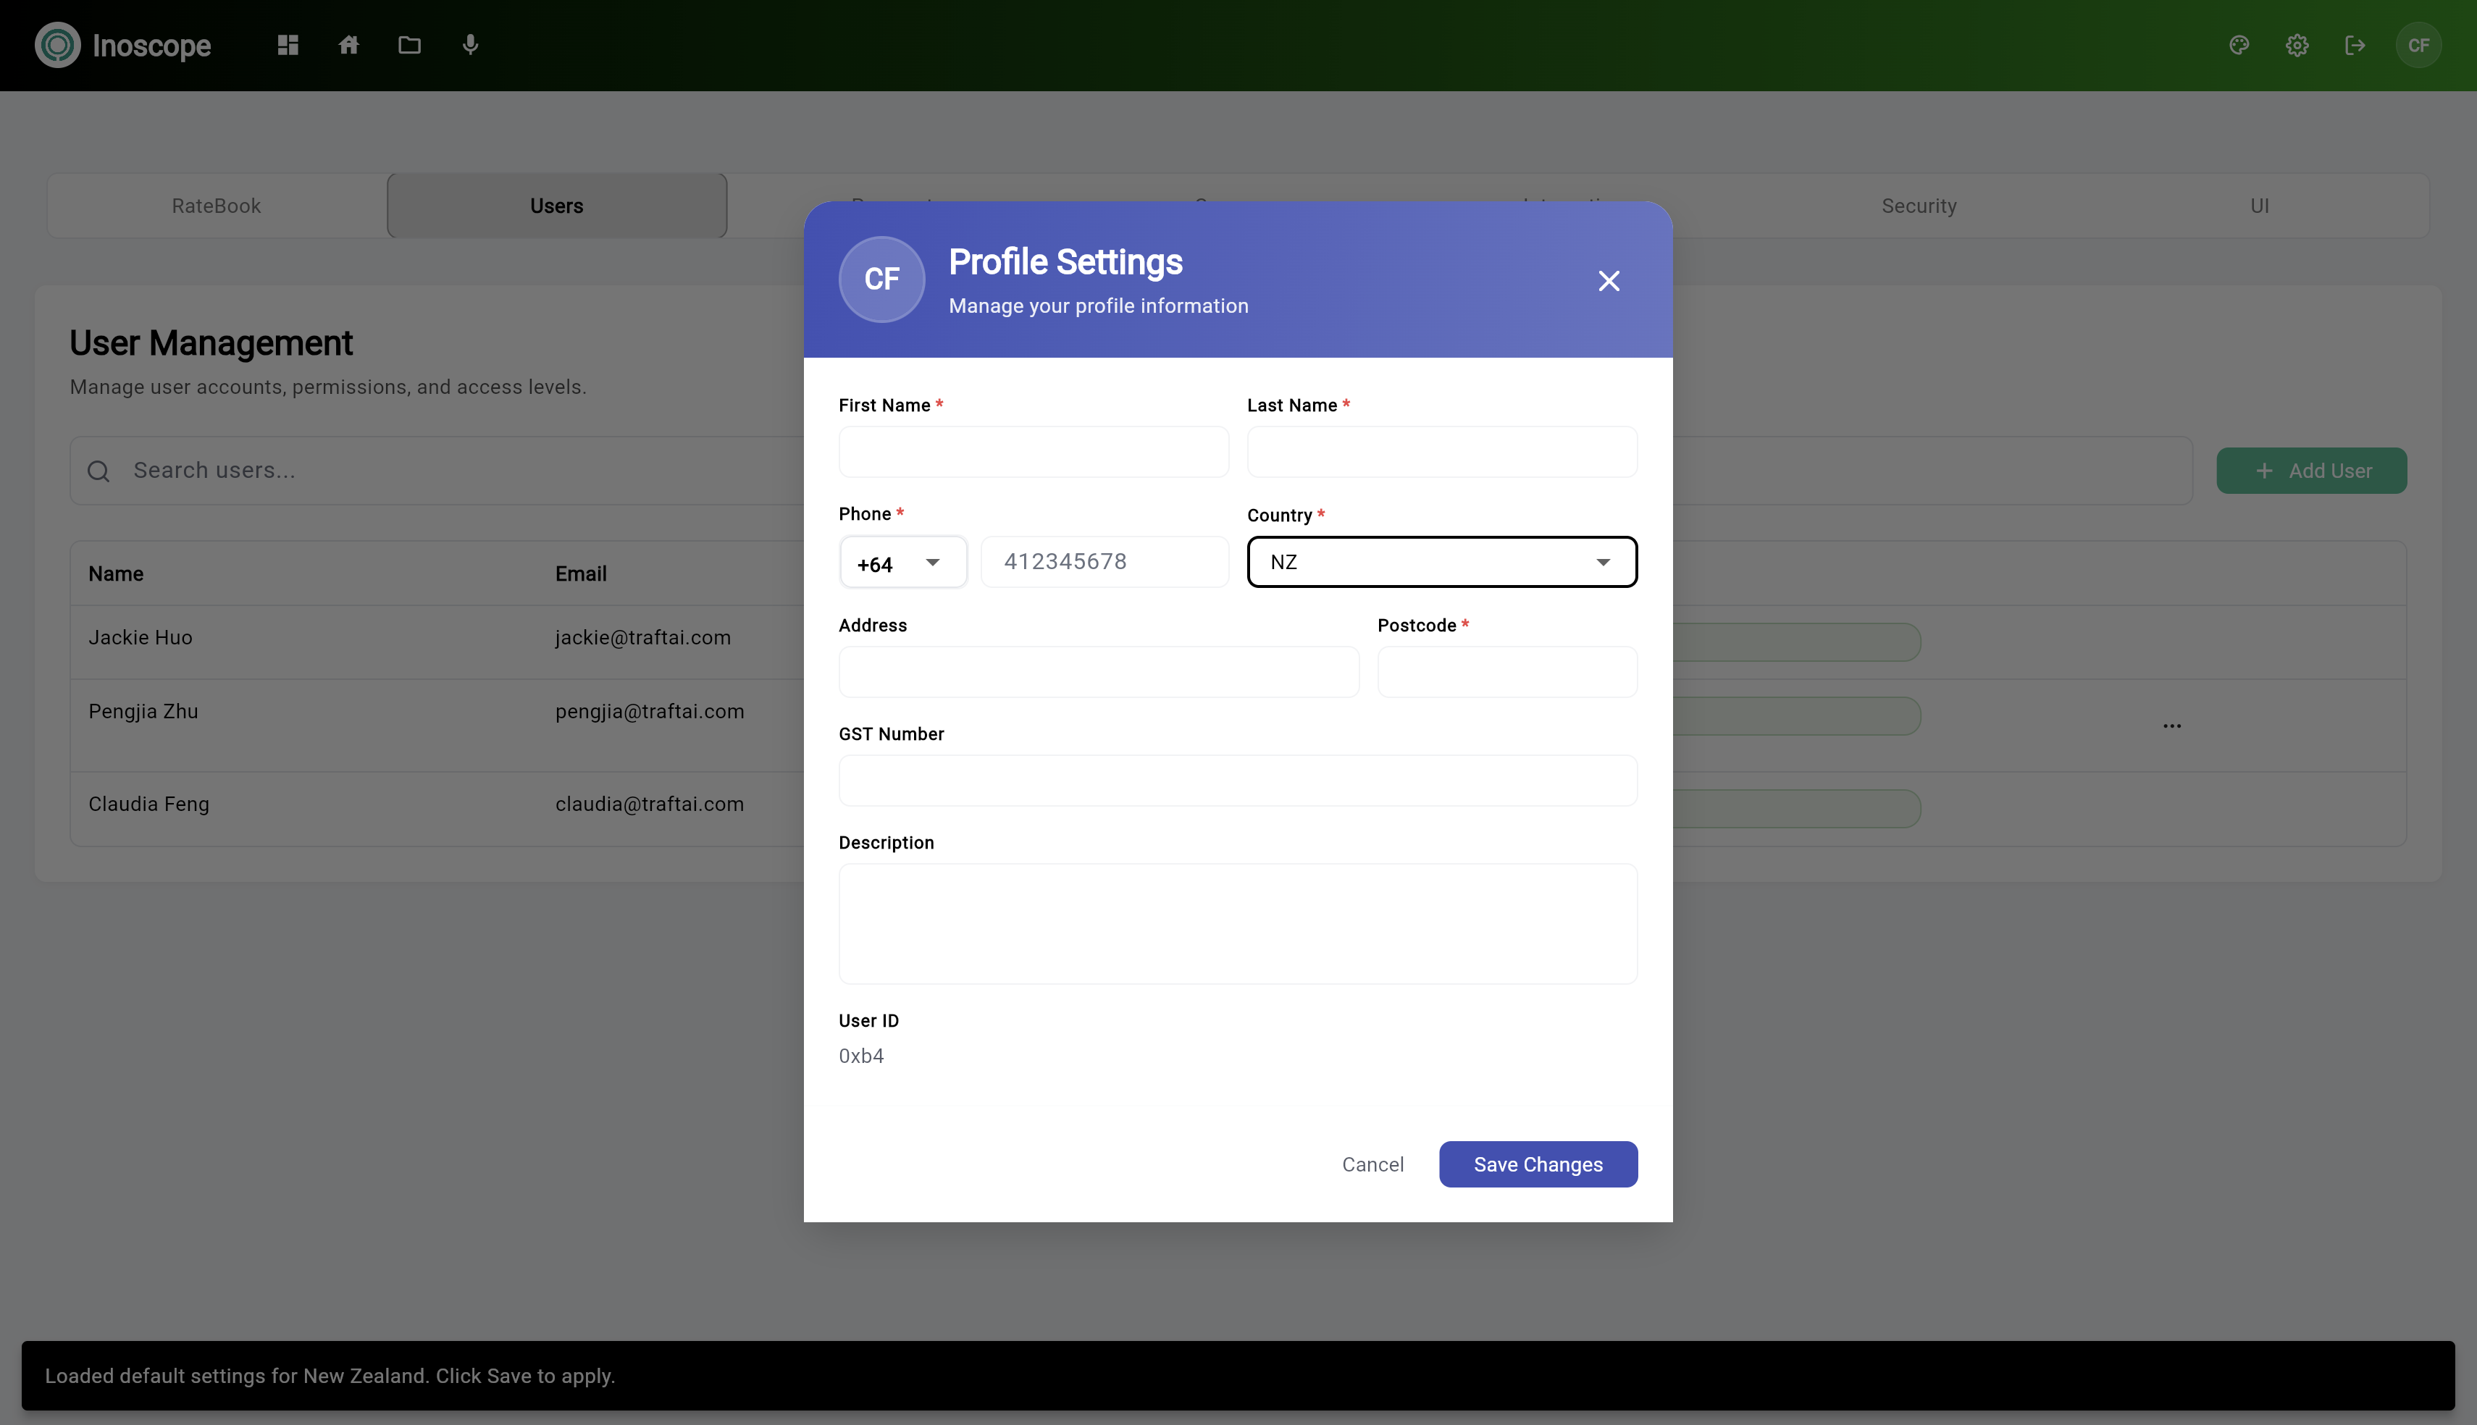Activate voice input with the microphone icon

471,45
